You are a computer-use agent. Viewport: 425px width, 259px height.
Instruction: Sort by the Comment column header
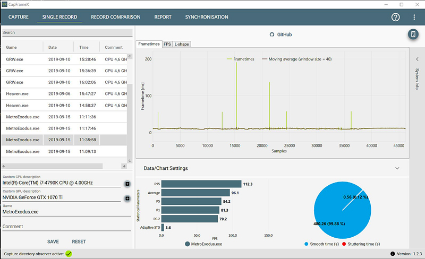114,47
